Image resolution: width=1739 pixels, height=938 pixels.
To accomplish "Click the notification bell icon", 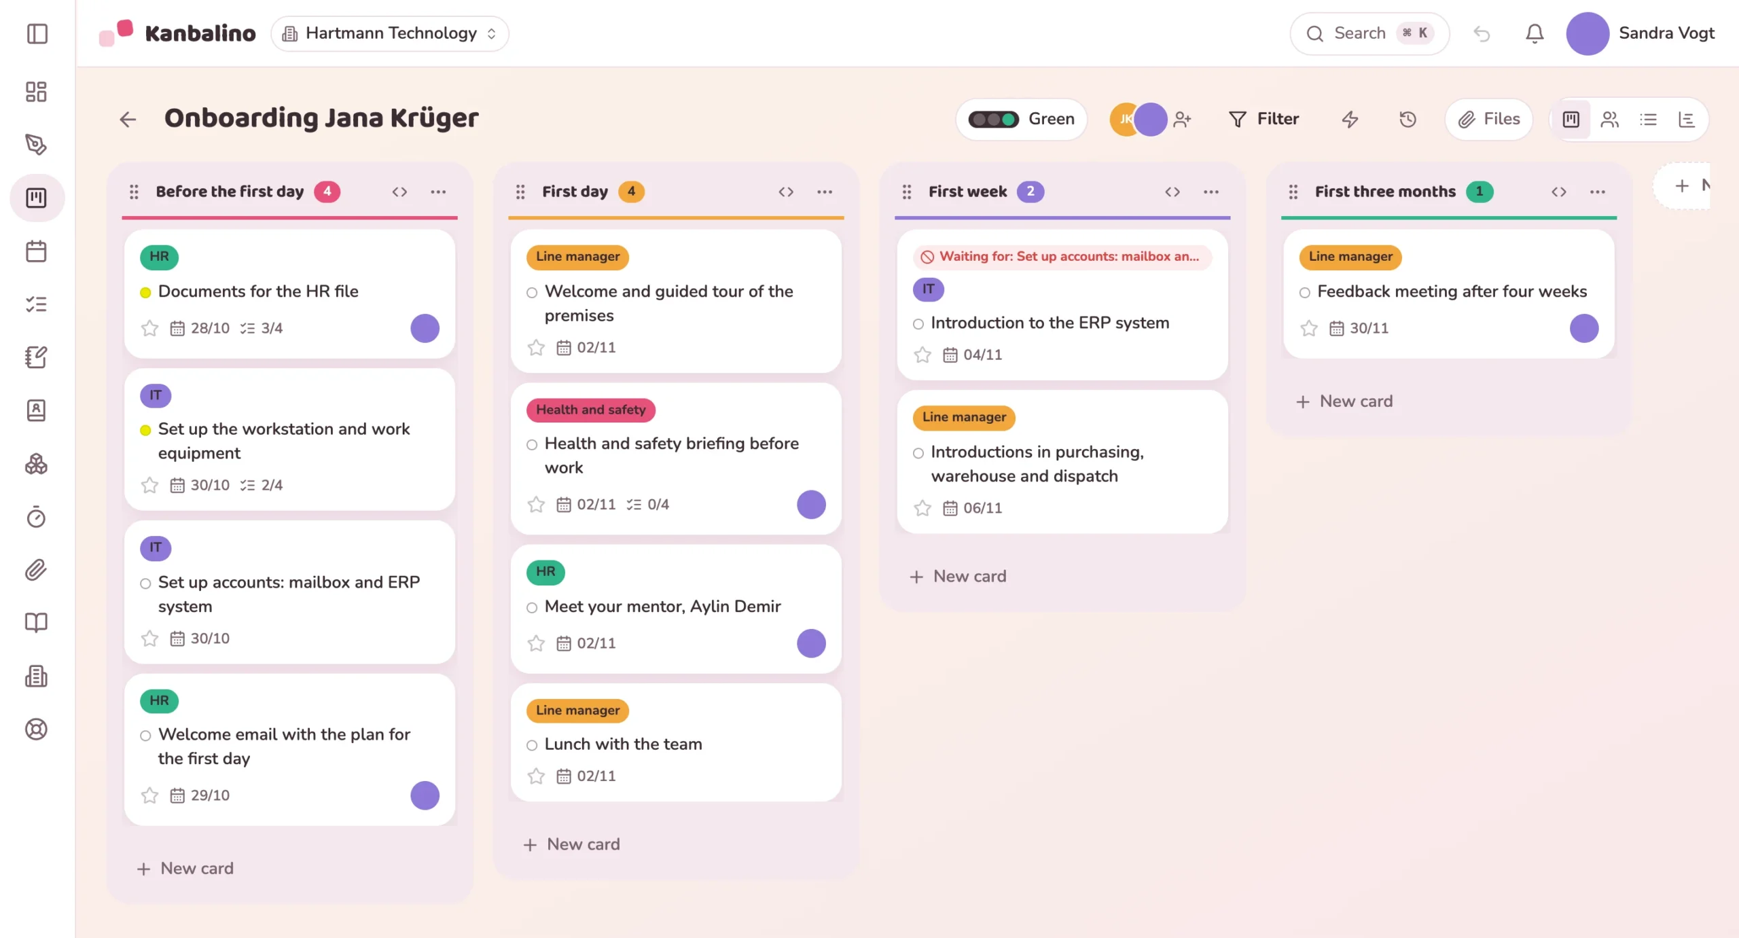I will coord(1535,33).
